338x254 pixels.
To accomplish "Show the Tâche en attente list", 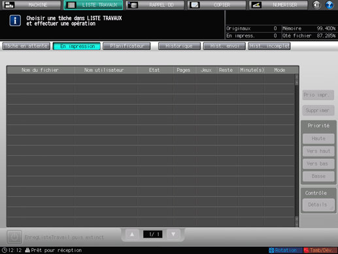I will pos(26,46).
